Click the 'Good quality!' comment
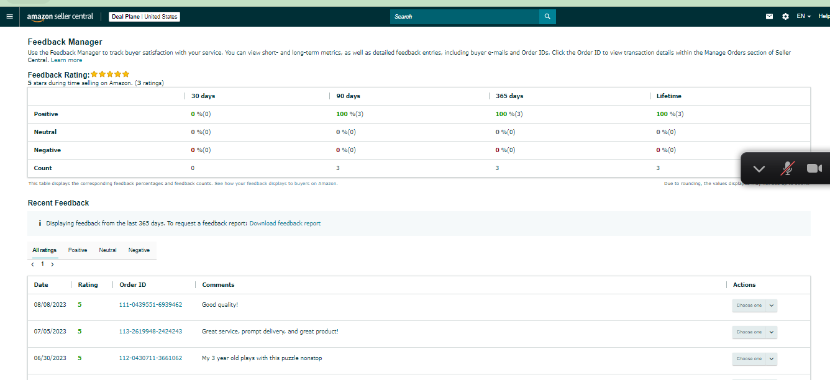 (220, 305)
